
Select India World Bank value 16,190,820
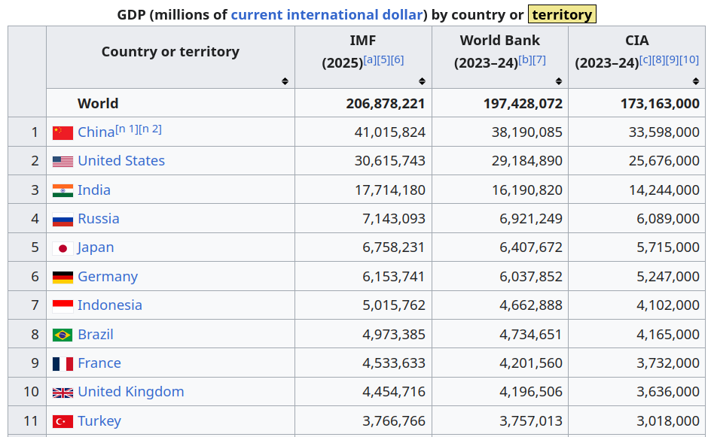pos(527,190)
